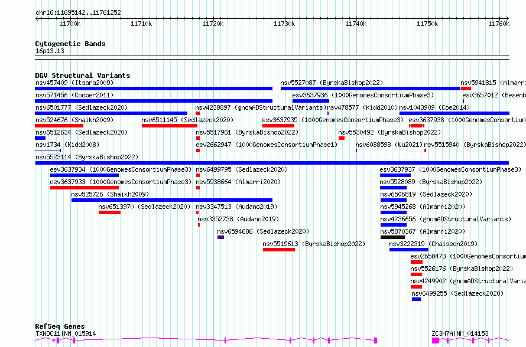Select the nsv571456 (Cooper2011) variant label
Screen dimensions: 526x347
[x=74, y=95]
